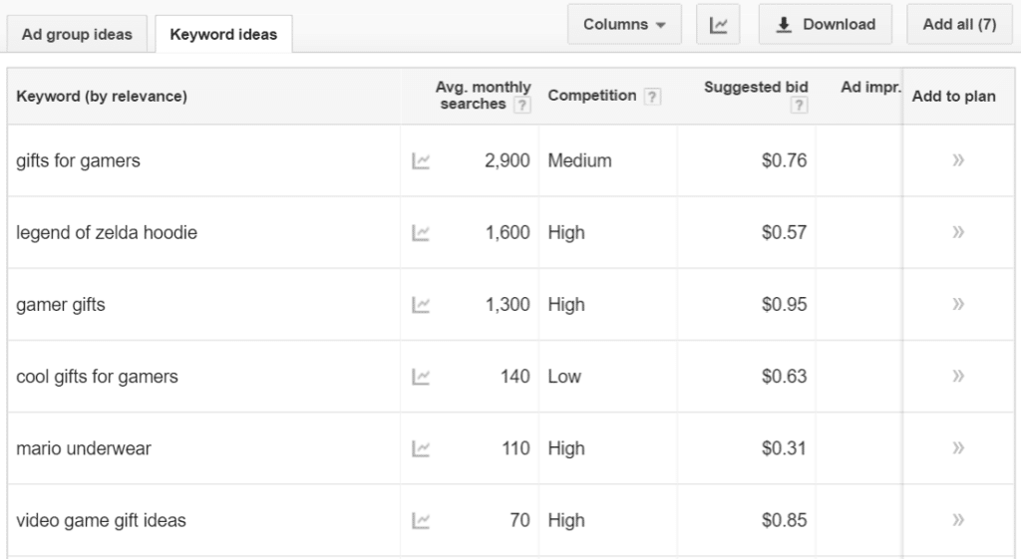Click the $0.57 suggested bid
Image resolution: width=1021 pixels, height=559 pixels.
click(784, 233)
